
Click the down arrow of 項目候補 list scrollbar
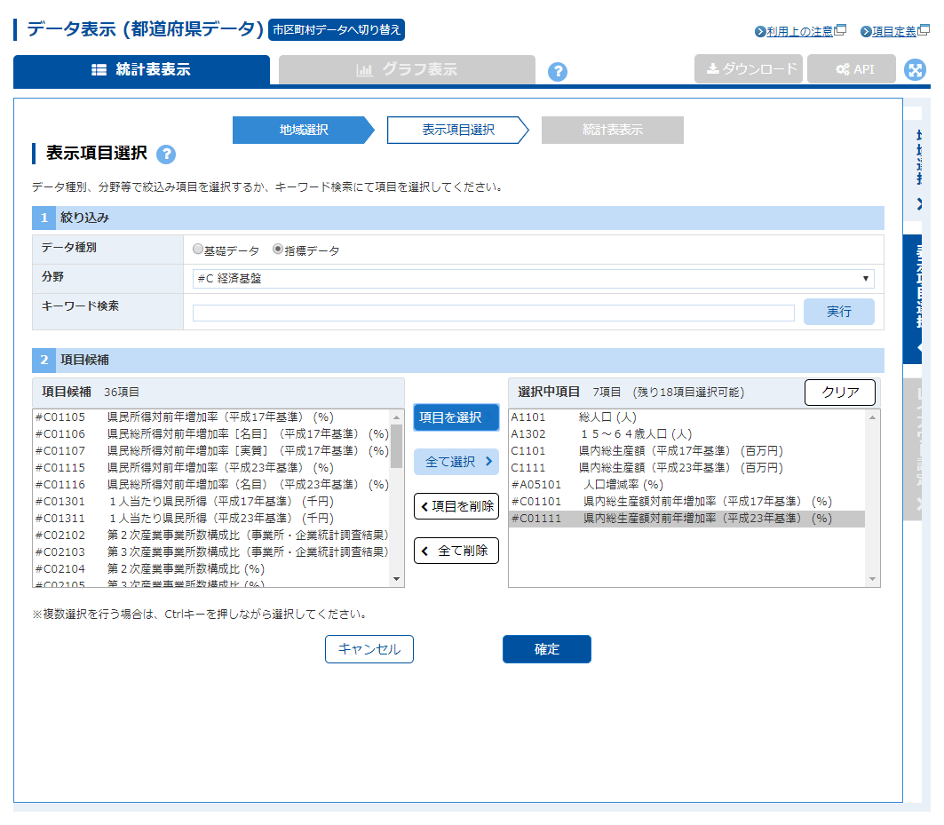(x=397, y=579)
